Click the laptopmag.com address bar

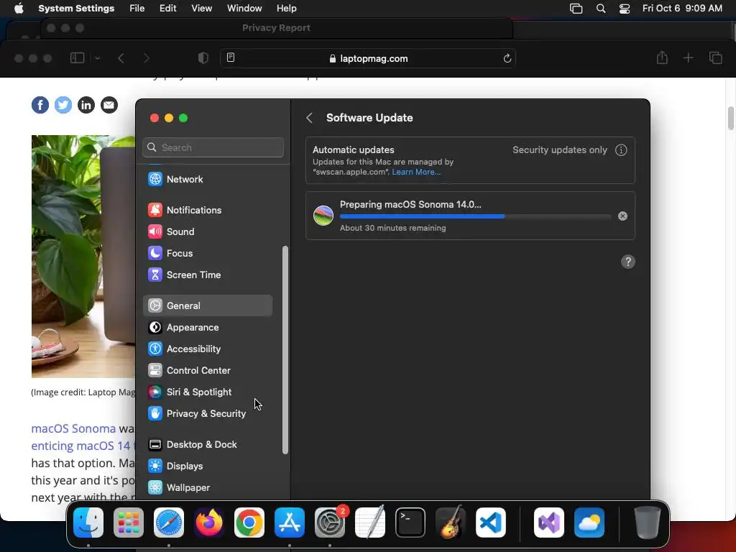point(368,58)
